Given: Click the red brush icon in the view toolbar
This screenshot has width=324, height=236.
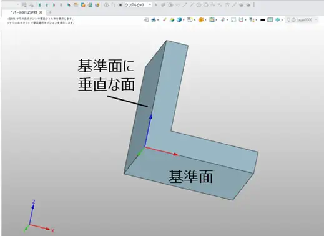Looking at the screenshot, I should tap(165, 20).
